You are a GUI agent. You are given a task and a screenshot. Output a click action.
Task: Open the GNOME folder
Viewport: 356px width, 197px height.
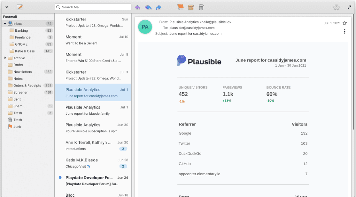[x=28, y=44]
